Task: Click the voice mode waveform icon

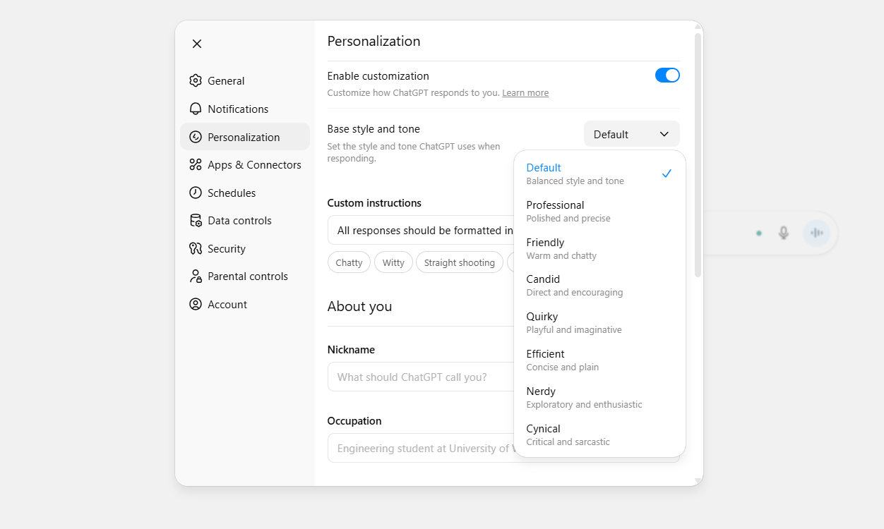Action: point(816,233)
